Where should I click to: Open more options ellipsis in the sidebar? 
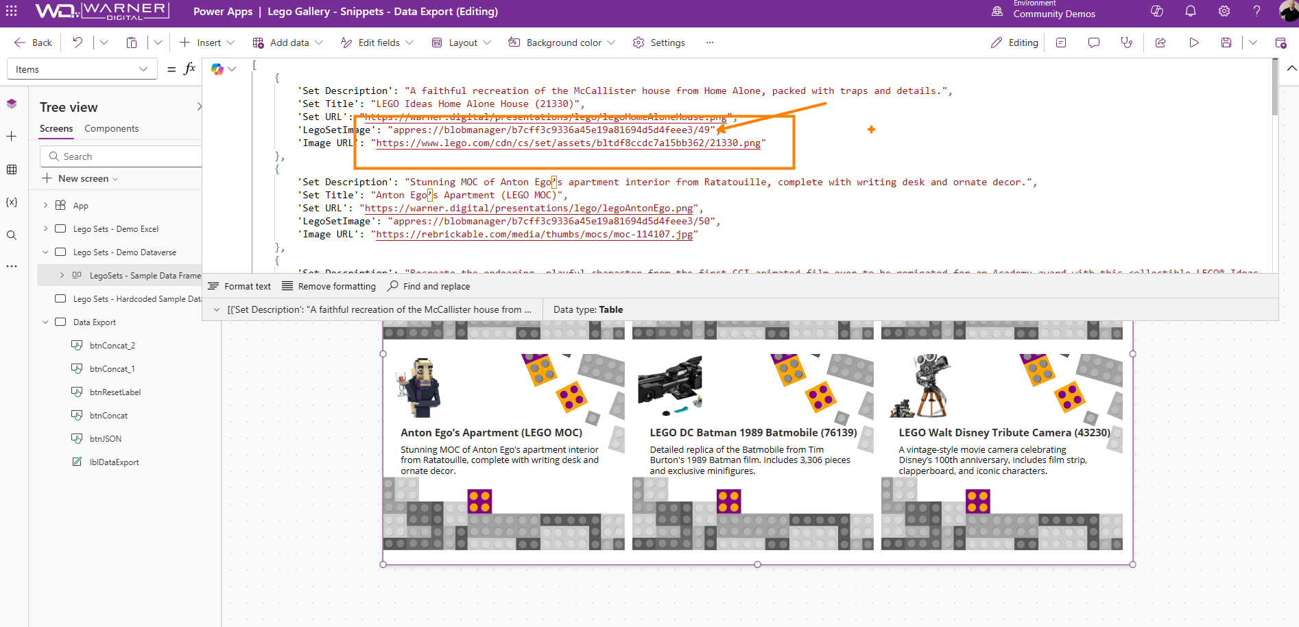point(12,266)
